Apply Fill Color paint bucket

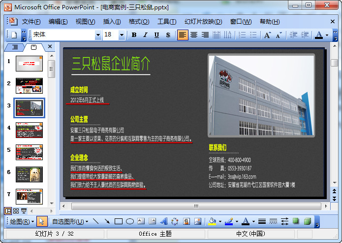212,221
